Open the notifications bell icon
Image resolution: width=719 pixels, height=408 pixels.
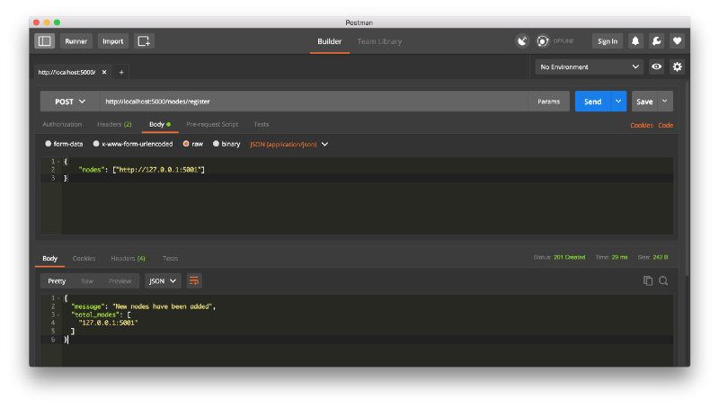point(635,41)
